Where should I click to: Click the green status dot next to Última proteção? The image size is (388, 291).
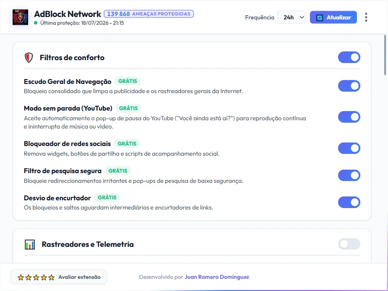point(35,23)
